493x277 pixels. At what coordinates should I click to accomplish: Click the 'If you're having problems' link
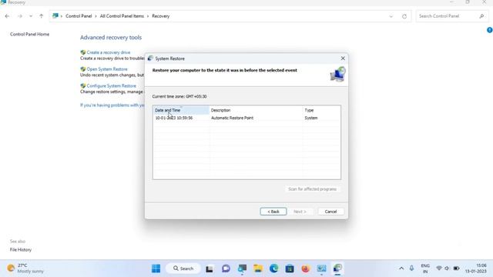[x=112, y=105]
